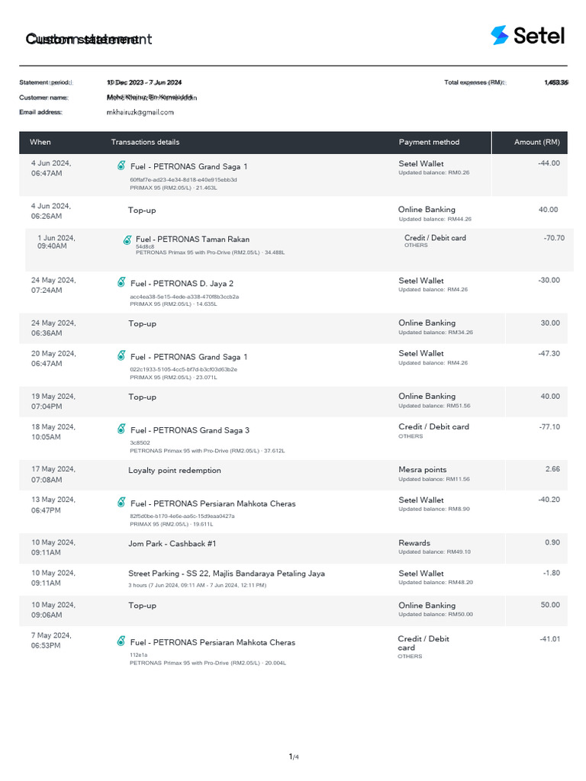Click the "Amount (RM)" column header
Screen dimensions: 586x781
click(537, 142)
